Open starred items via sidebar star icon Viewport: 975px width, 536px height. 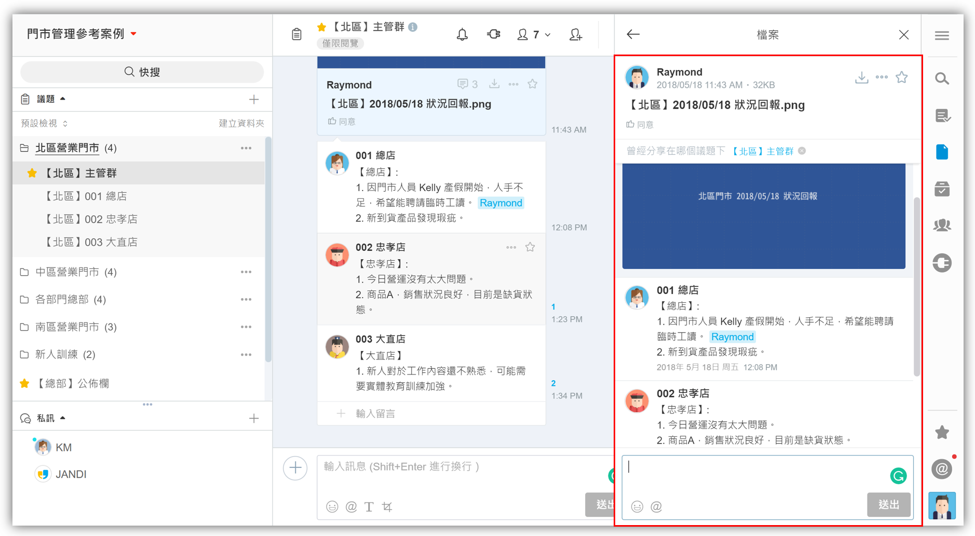(942, 432)
